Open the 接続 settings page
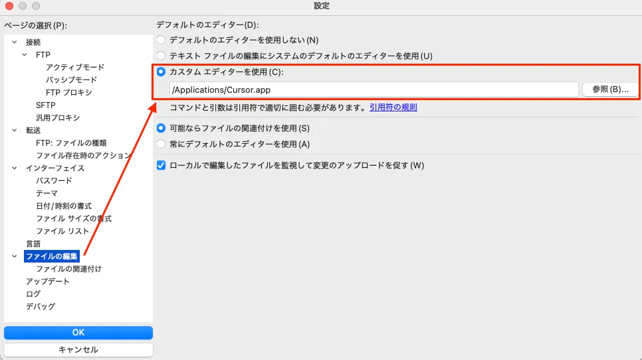The image size is (642, 360). (x=33, y=42)
